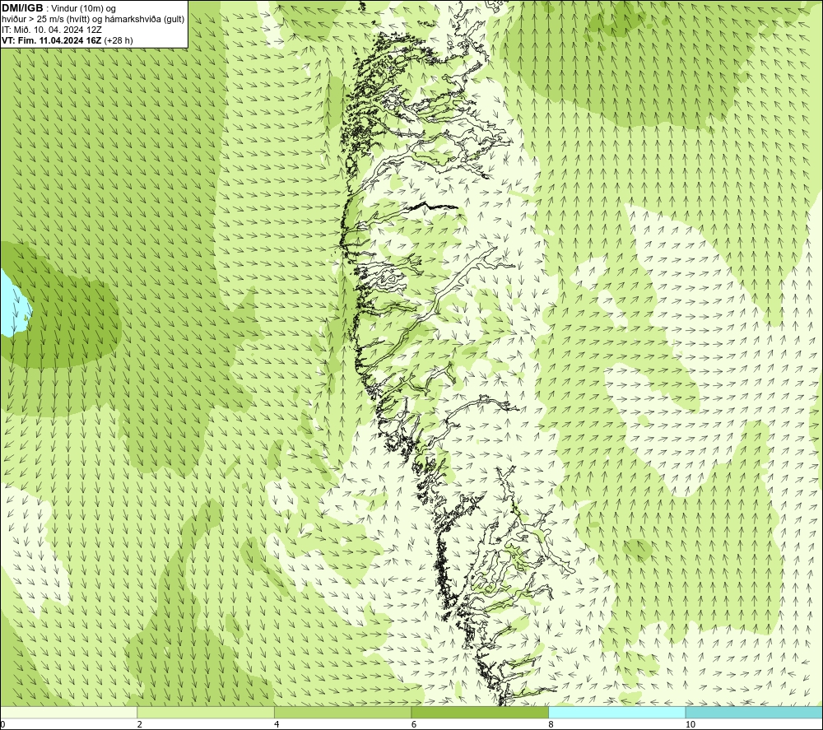Click the thick black fjord line on map
Image resolution: width=823 pixels, height=730 pixels.
(x=432, y=206)
